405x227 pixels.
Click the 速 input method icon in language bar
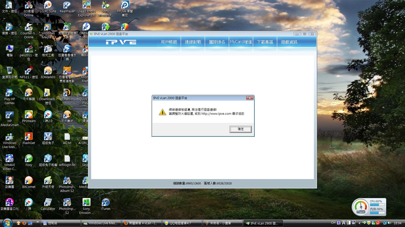(x=339, y=223)
